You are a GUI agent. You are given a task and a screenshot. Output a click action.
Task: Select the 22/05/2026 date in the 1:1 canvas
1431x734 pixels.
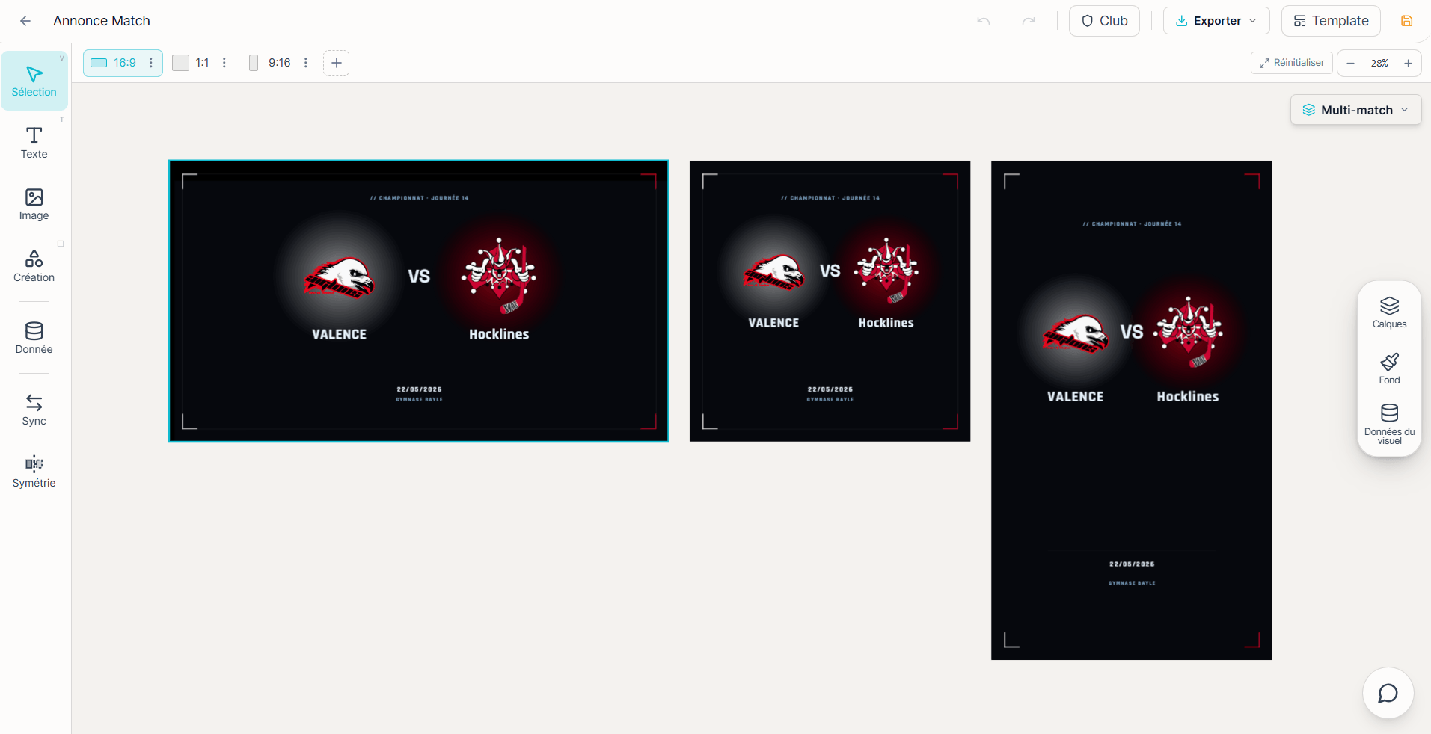(830, 389)
